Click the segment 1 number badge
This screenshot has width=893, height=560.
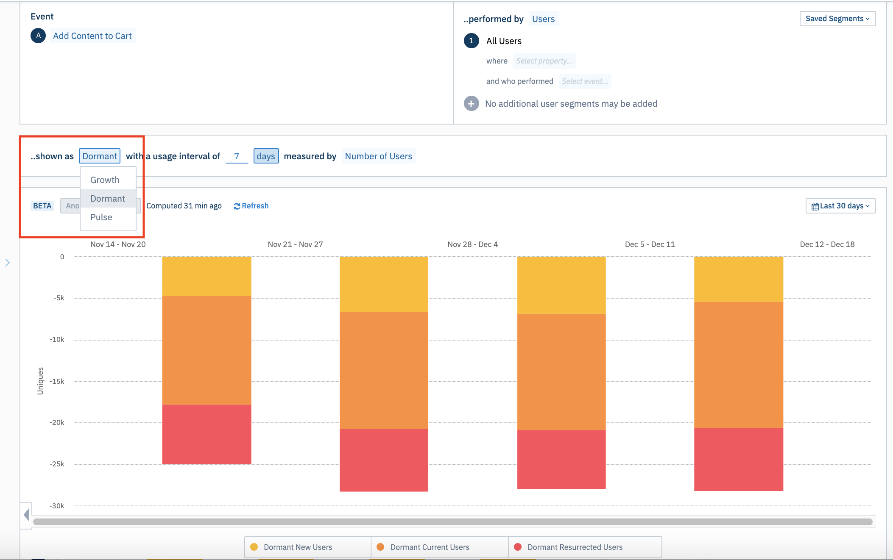[471, 41]
